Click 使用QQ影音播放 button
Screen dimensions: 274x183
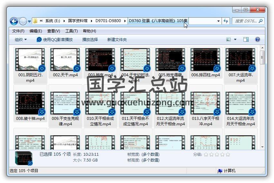55,39
